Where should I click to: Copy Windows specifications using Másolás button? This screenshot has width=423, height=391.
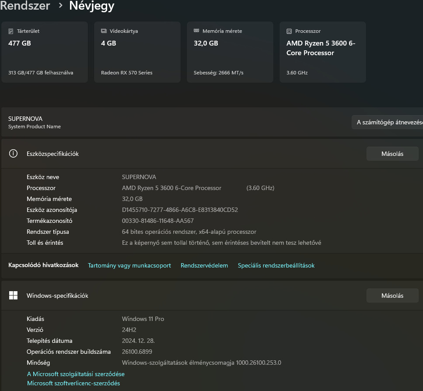tap(392, 296)
